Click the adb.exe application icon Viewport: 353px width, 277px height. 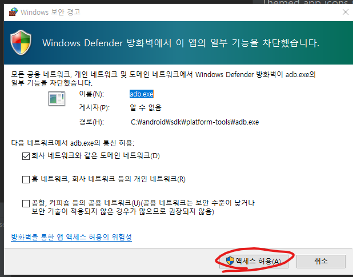tap(57, 99)
